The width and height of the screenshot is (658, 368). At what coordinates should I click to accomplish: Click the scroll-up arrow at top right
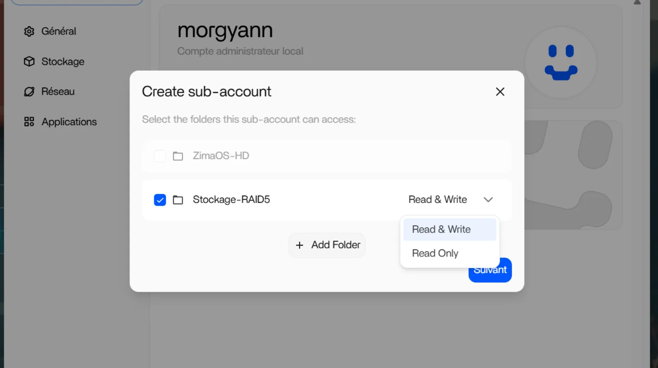637,2
